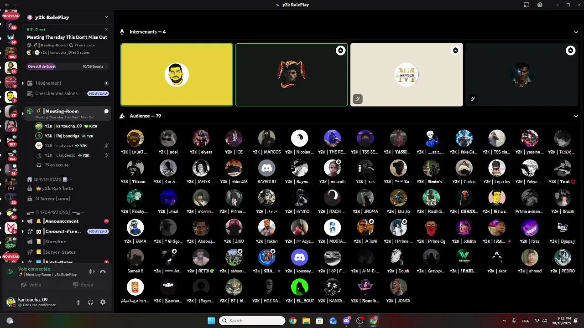Click muted mic icon on Mafyouzi tile
Screen dimensions: 584x328
click(358, 99)
